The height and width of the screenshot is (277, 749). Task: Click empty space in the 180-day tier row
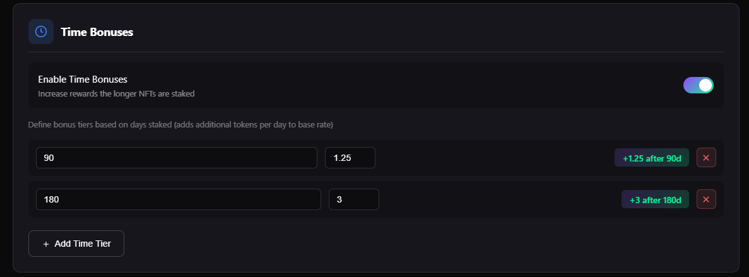pyautogui.click(x=498, y=199)
